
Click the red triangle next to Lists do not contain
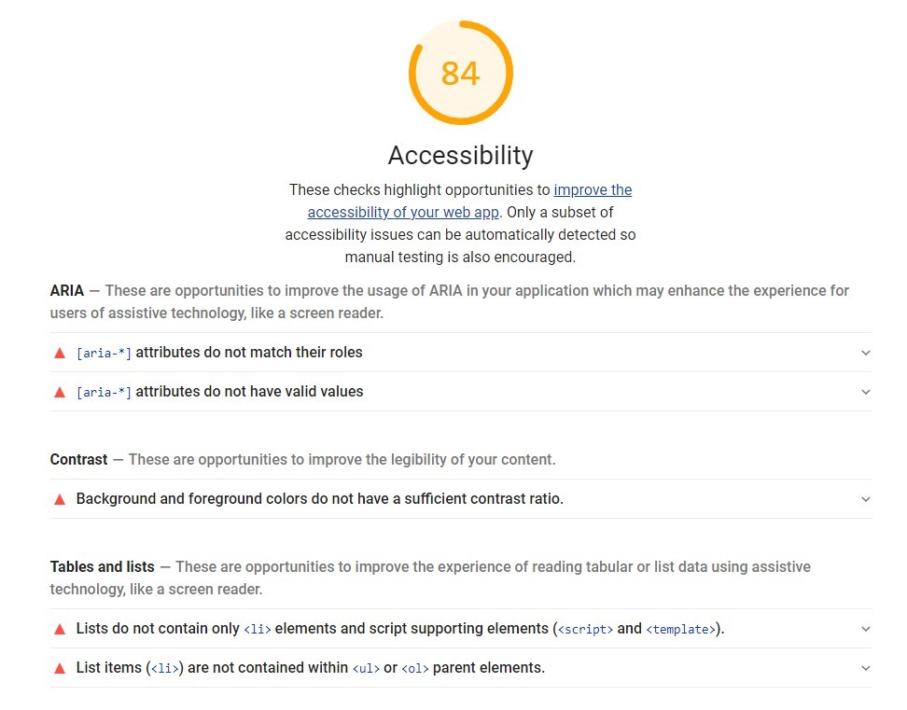(60, 629)
